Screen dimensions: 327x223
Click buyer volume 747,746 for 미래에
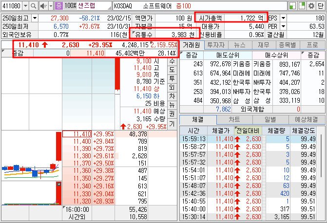point(289,73)
